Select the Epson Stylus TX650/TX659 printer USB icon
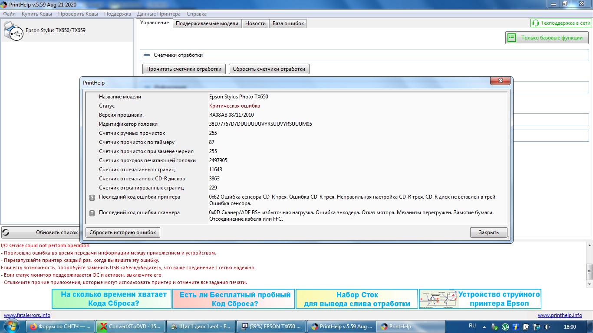The width and height of the screenshot is (593, 333). click(x=13, y=31)
